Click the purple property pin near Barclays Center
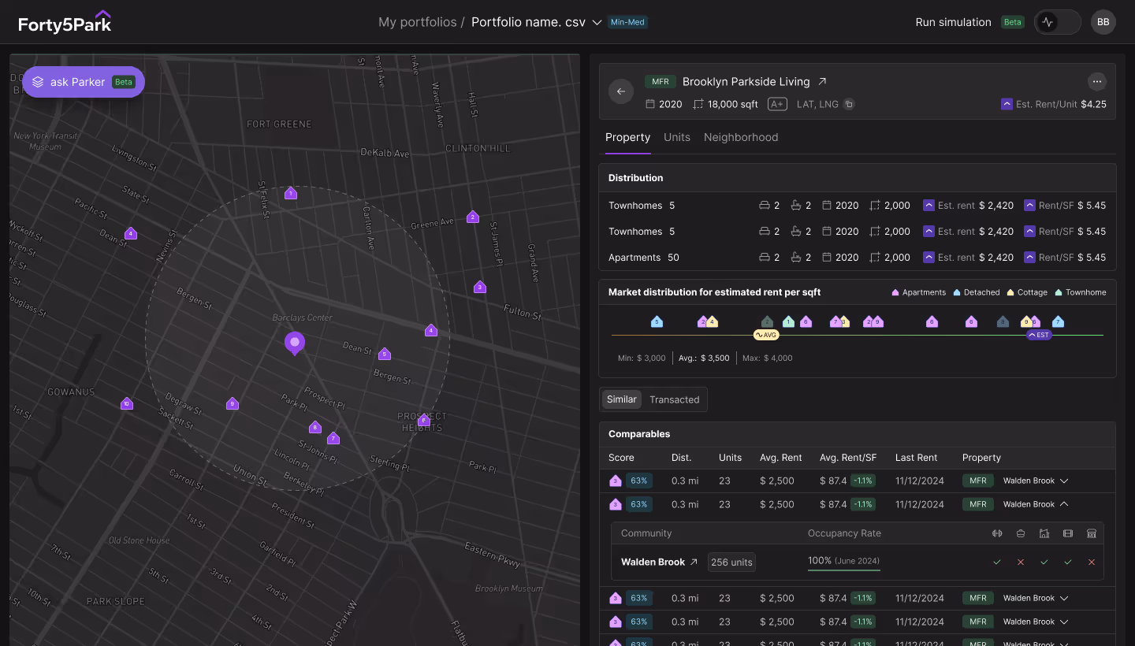Viewport: 1135px width, 646px height. [294, 343]
